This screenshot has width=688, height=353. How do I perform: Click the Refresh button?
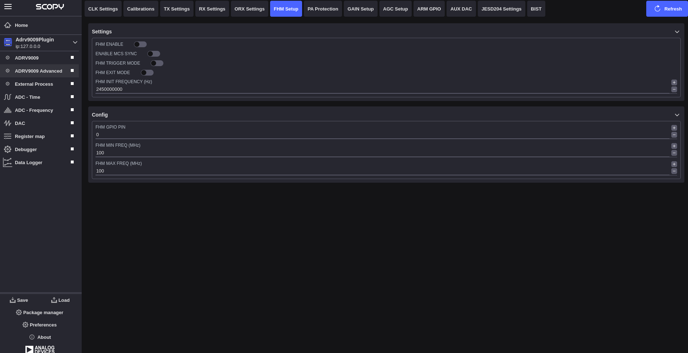point(667,9)
